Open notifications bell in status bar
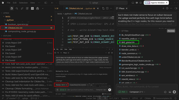The width and height of the screenshot is (179, 100). click(x=175, y=98)
